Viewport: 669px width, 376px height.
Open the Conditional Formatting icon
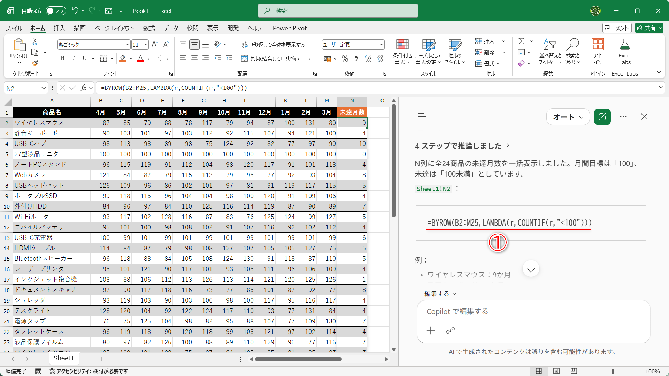[402, 52]
